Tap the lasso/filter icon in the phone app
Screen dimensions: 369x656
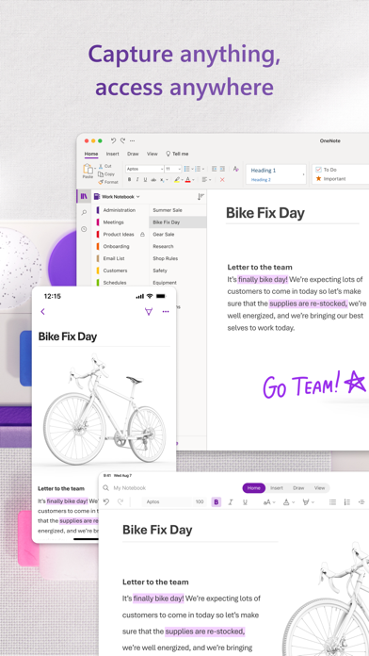(149, 311)
